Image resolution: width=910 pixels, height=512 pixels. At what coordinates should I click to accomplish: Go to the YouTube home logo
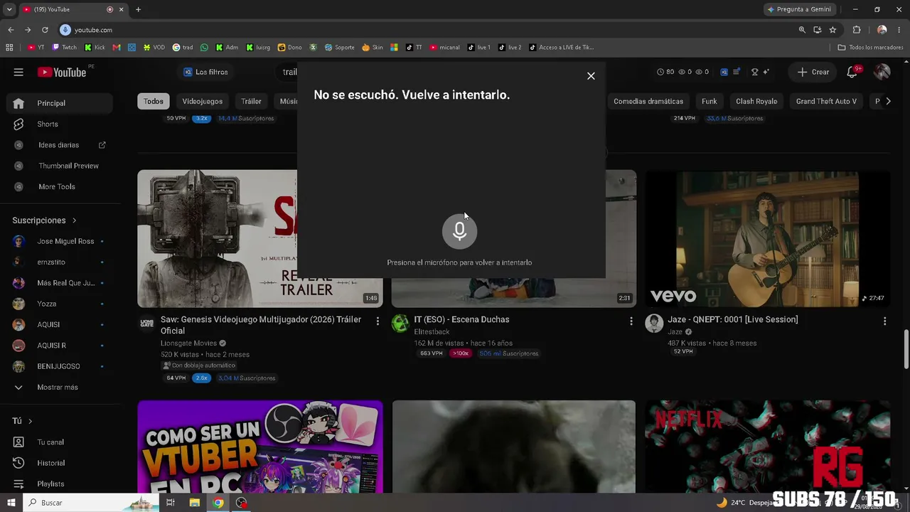[x=62, y=72]
